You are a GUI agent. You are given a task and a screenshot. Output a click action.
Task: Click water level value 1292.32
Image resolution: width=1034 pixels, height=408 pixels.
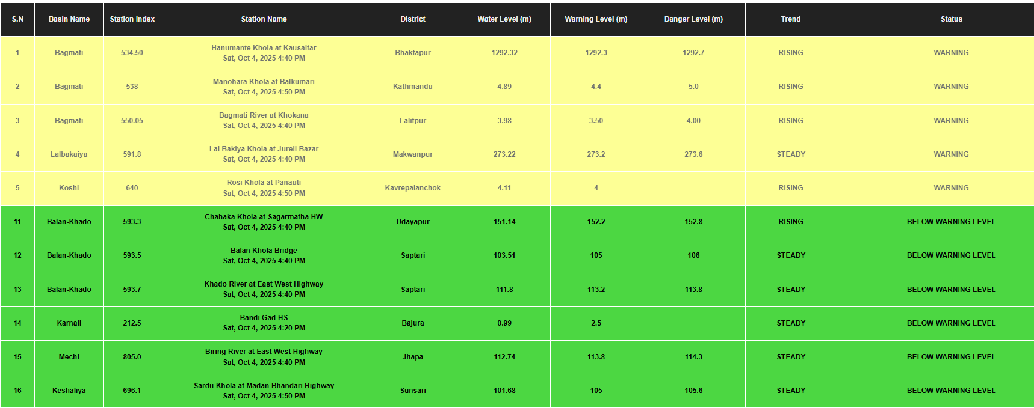504,53
